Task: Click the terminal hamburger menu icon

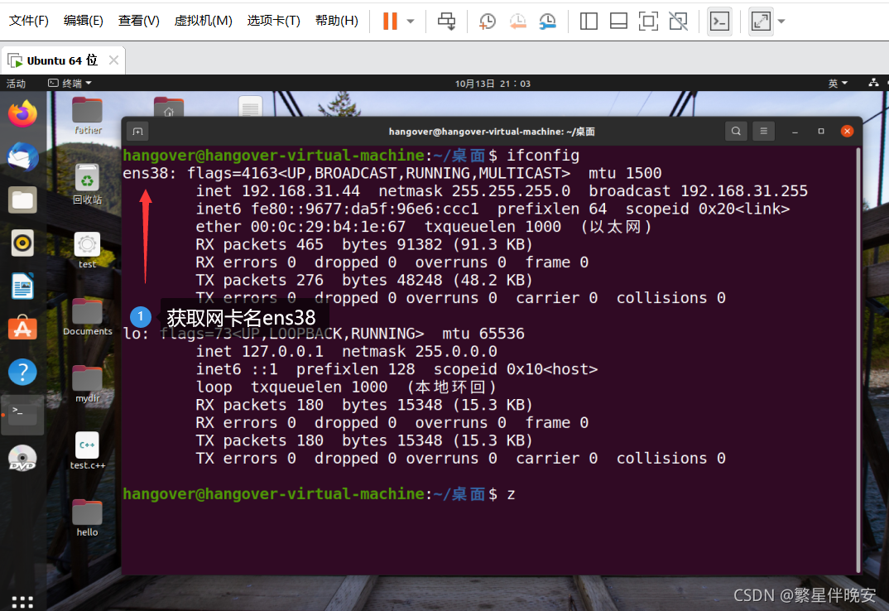Action: point(762,131)
